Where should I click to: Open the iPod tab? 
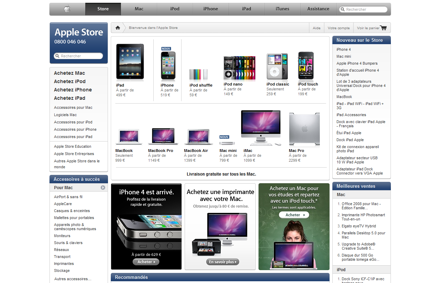pos(175,9)
